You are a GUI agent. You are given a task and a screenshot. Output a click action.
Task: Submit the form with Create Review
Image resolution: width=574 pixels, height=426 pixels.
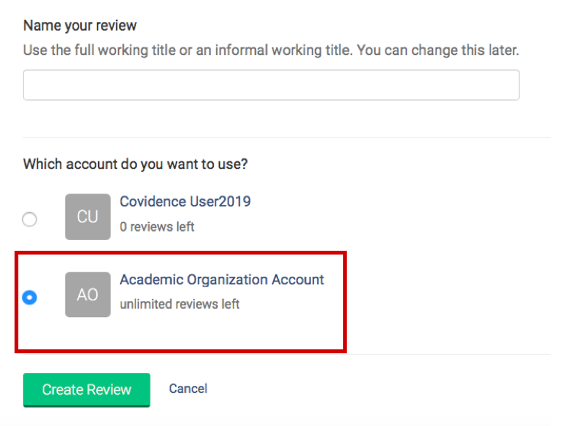87,389
